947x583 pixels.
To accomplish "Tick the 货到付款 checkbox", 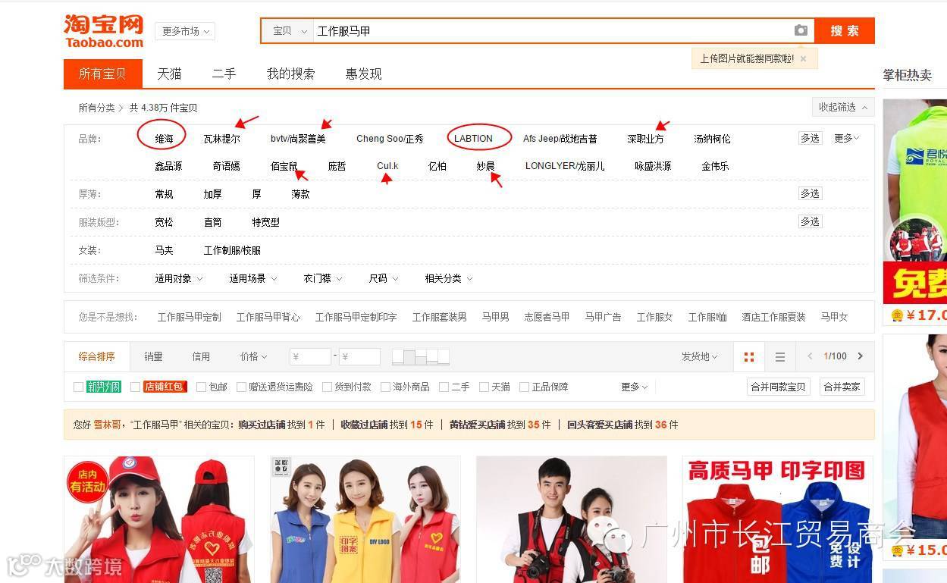I will click(327, 387).
